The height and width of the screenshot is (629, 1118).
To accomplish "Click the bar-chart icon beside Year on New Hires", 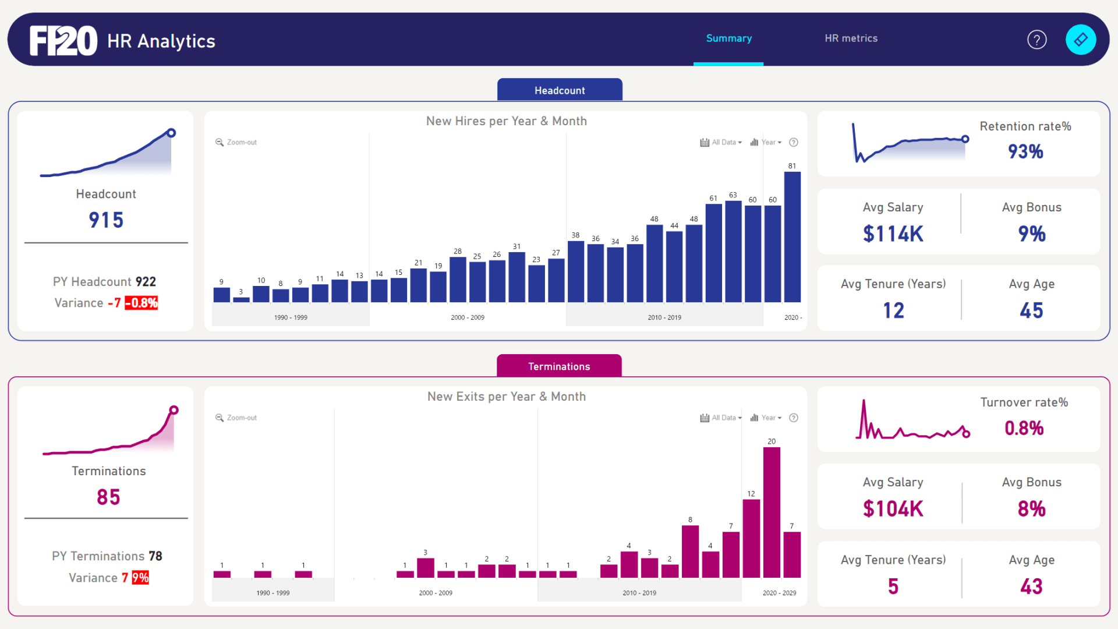I will point(752,142).
